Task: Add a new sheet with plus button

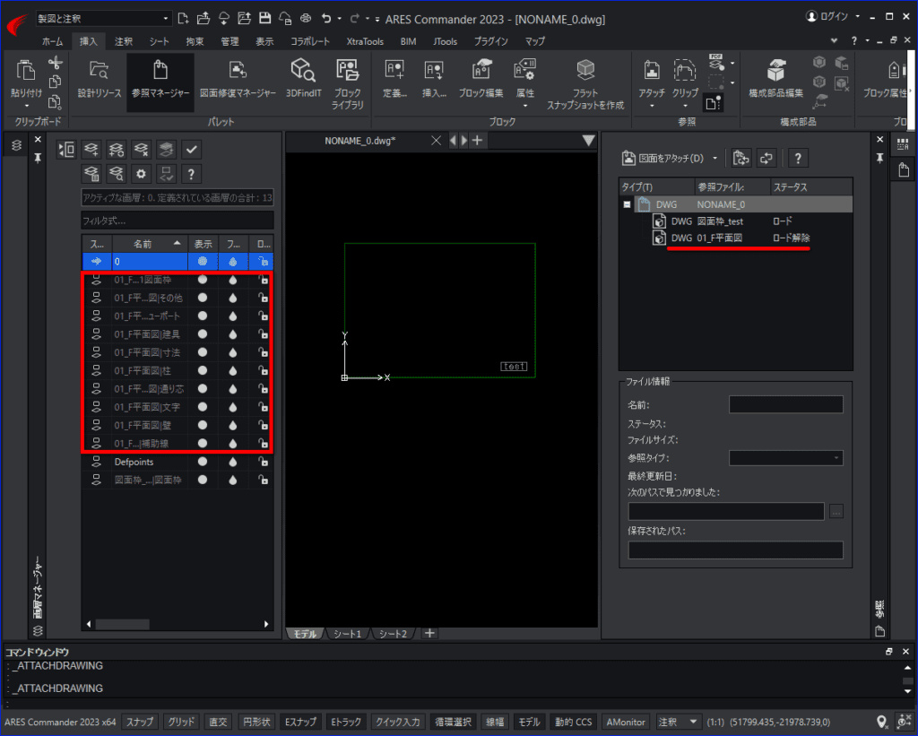Action: click(429, 633)
